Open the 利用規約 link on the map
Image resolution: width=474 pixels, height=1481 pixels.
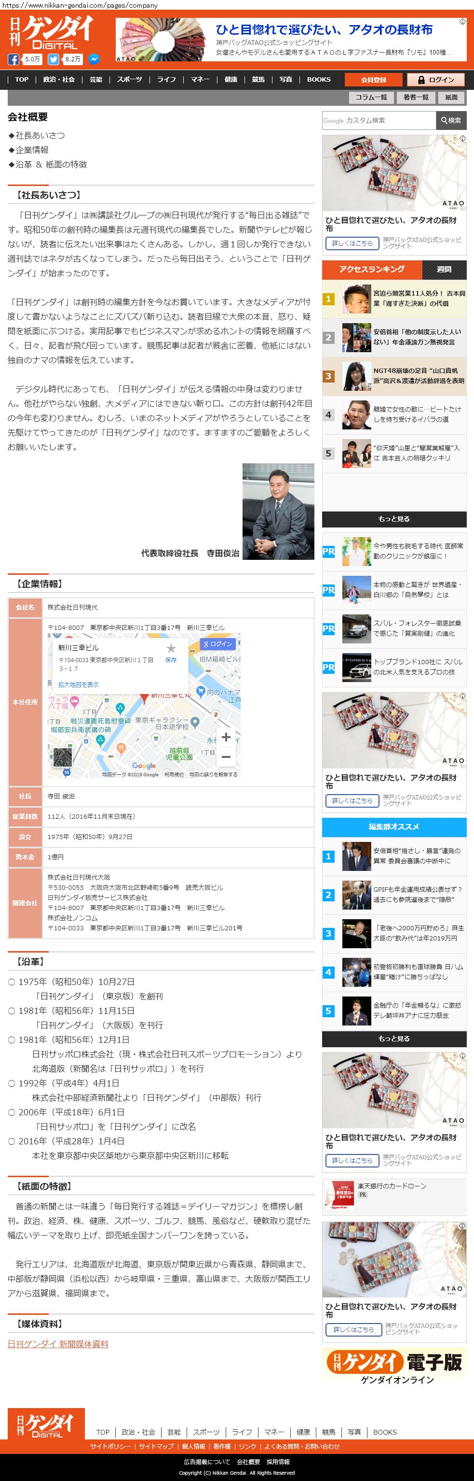point(174,774)
